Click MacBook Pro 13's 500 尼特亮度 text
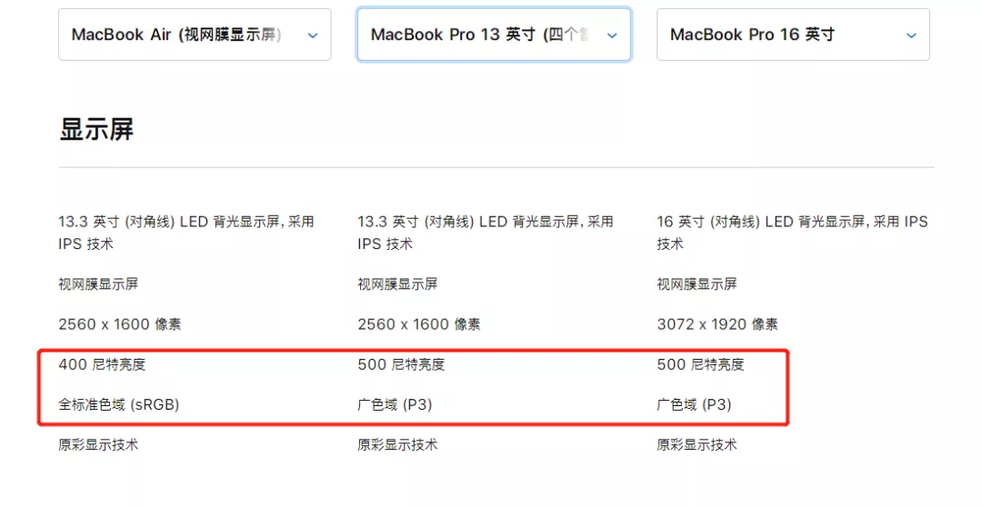 tap(402, 364)
